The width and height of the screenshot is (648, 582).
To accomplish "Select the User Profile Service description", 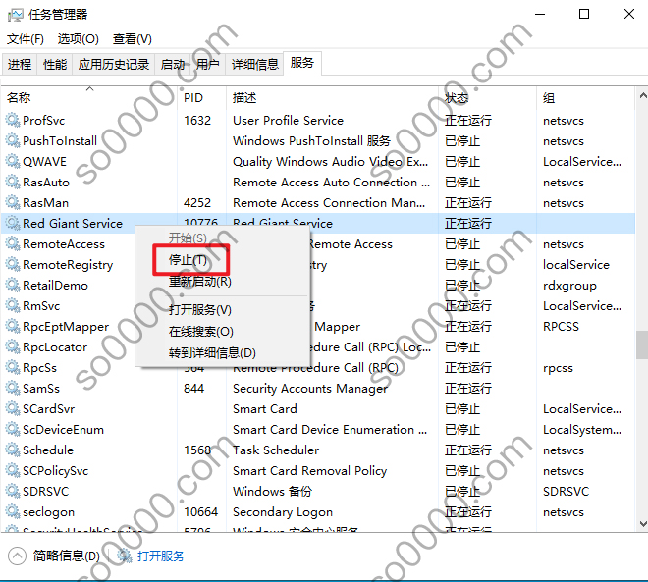I will pos(288,120).
